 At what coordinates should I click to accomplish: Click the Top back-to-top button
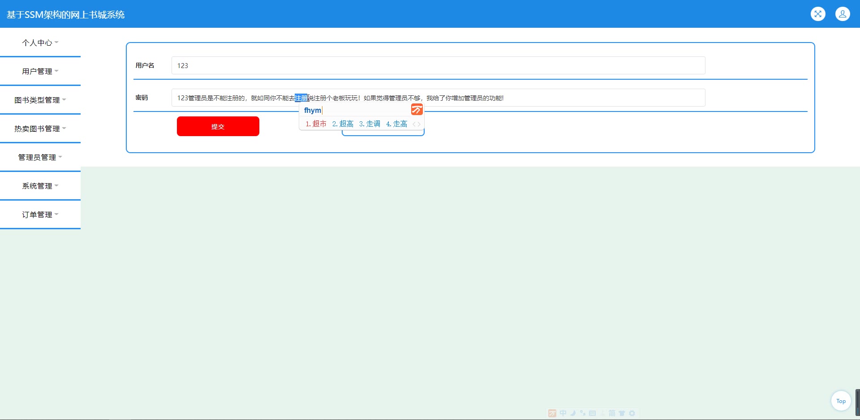tap(841, 401)
